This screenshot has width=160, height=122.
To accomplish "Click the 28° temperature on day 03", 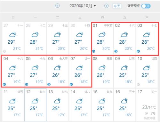I will pos(145,42).
